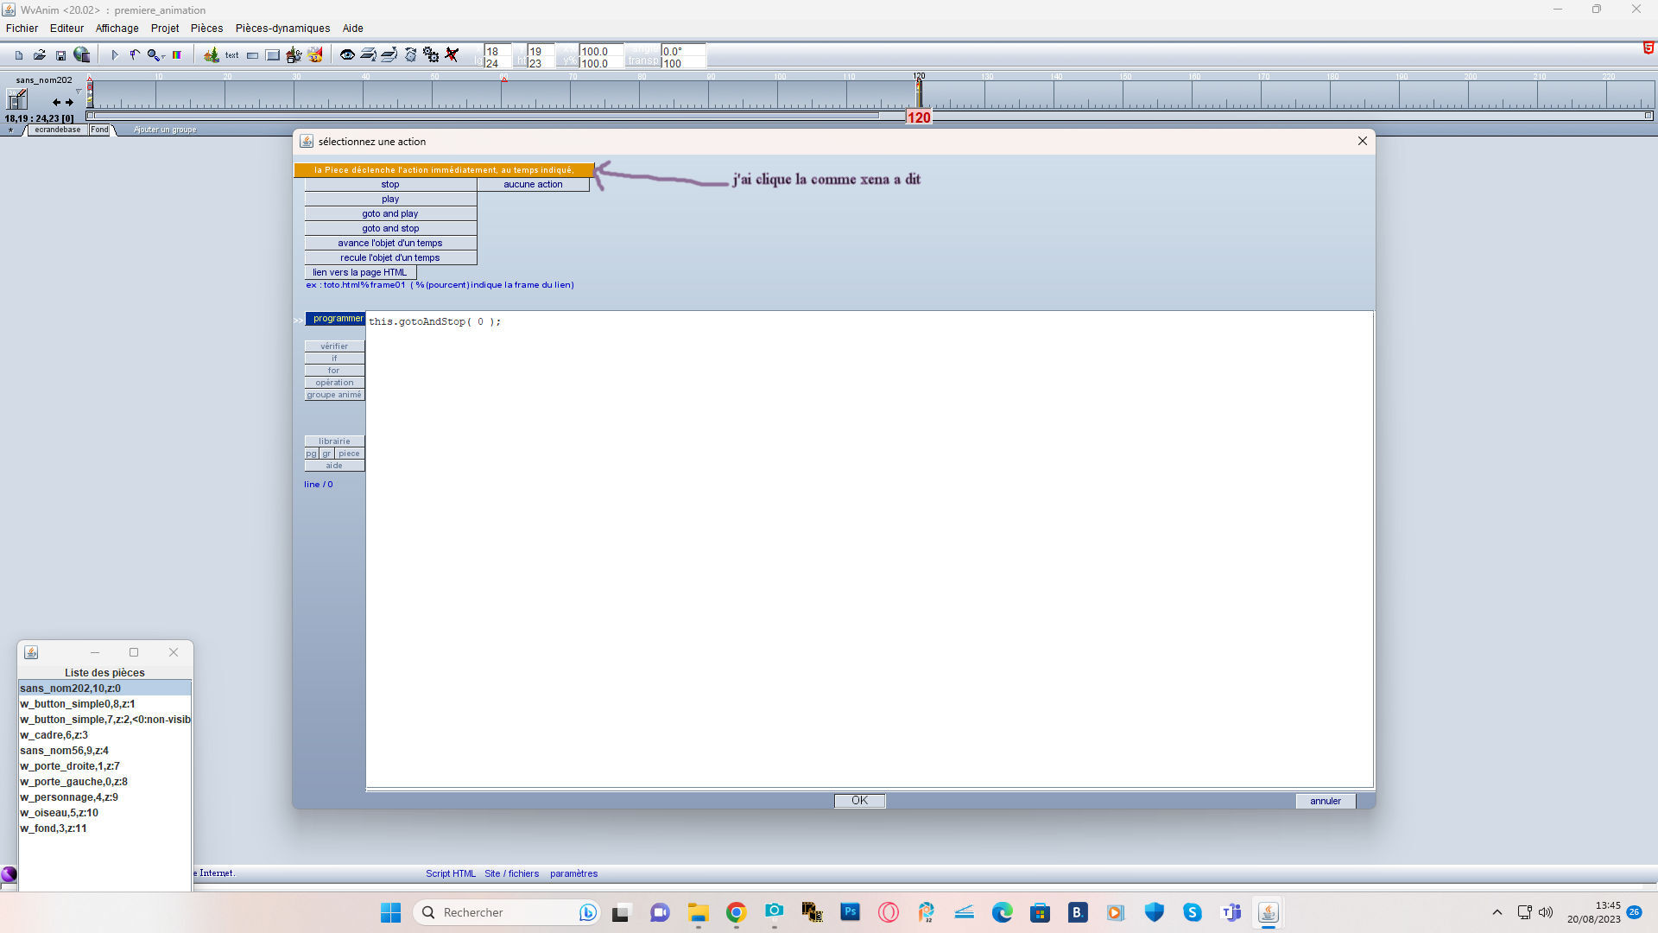This screenshot has height=933, width=1658.
Task: Expand the 'if' code helper
Action: 334,359
